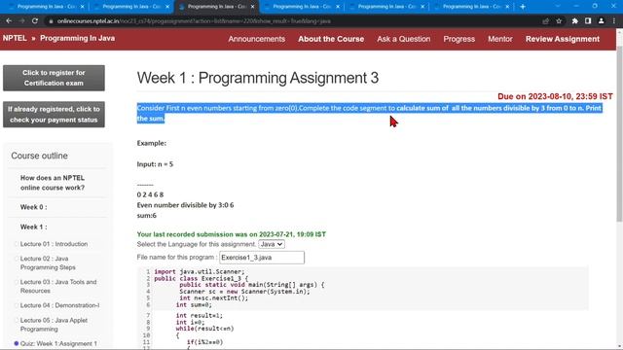This screenshot has width=623, height=350.
Task: Open 'How does an NPTEL online course work?'
Action: (53, 183)
